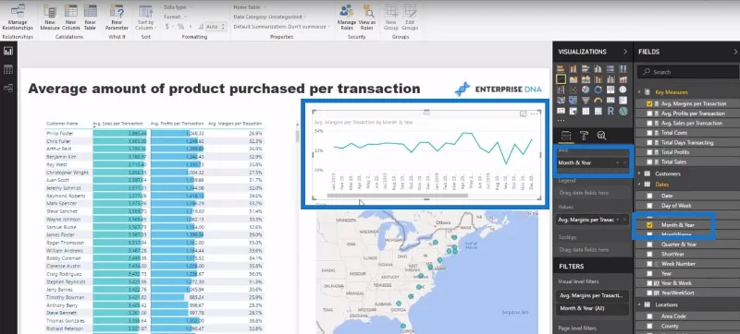The width and height of the screenshot is (740, 334).
Task: Collapse the Fields pane with chevron
Action: (x=735, y=52)
